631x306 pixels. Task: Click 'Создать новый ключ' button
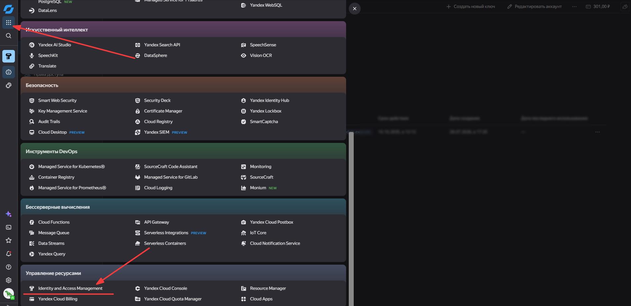(471, 7)
